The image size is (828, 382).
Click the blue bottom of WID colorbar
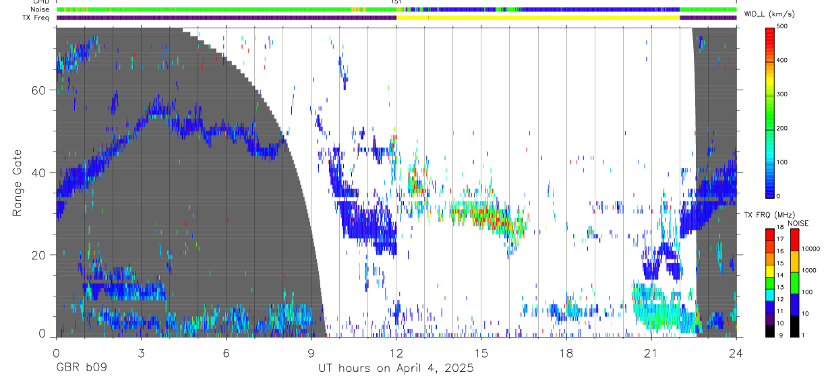point(770,189)
